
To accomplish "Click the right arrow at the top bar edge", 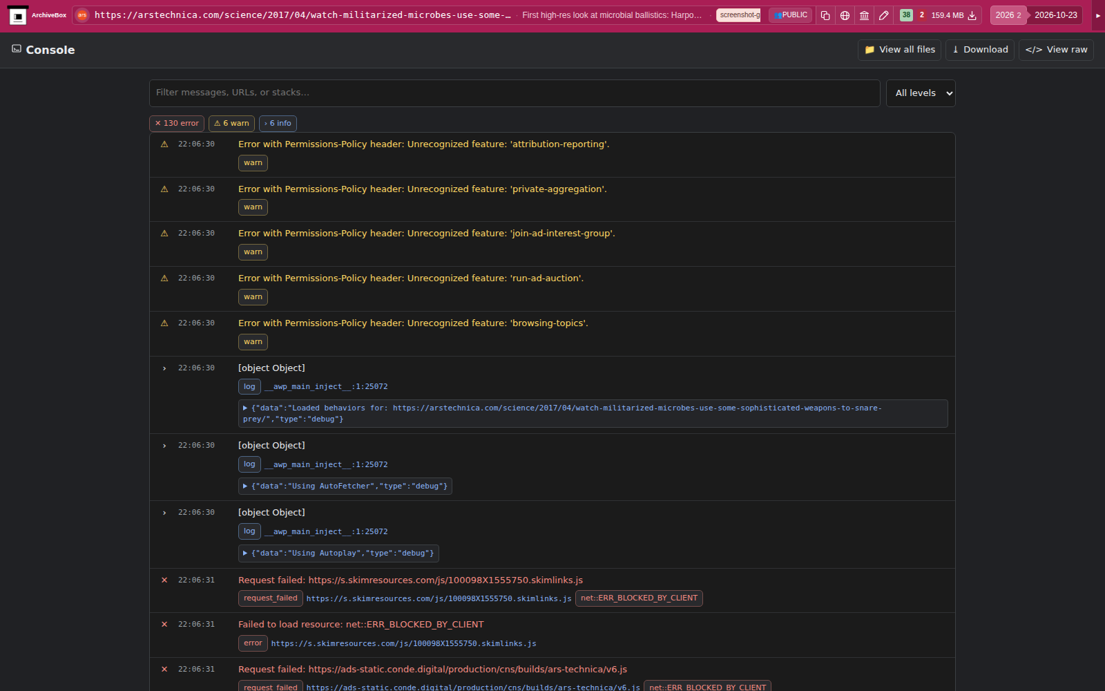I will (1098, 15).
